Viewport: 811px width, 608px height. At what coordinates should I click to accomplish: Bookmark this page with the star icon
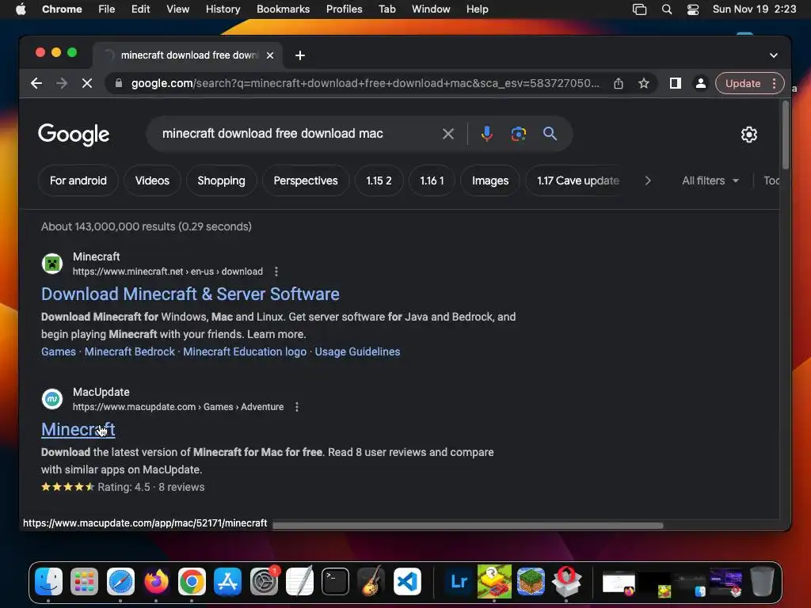643,83
